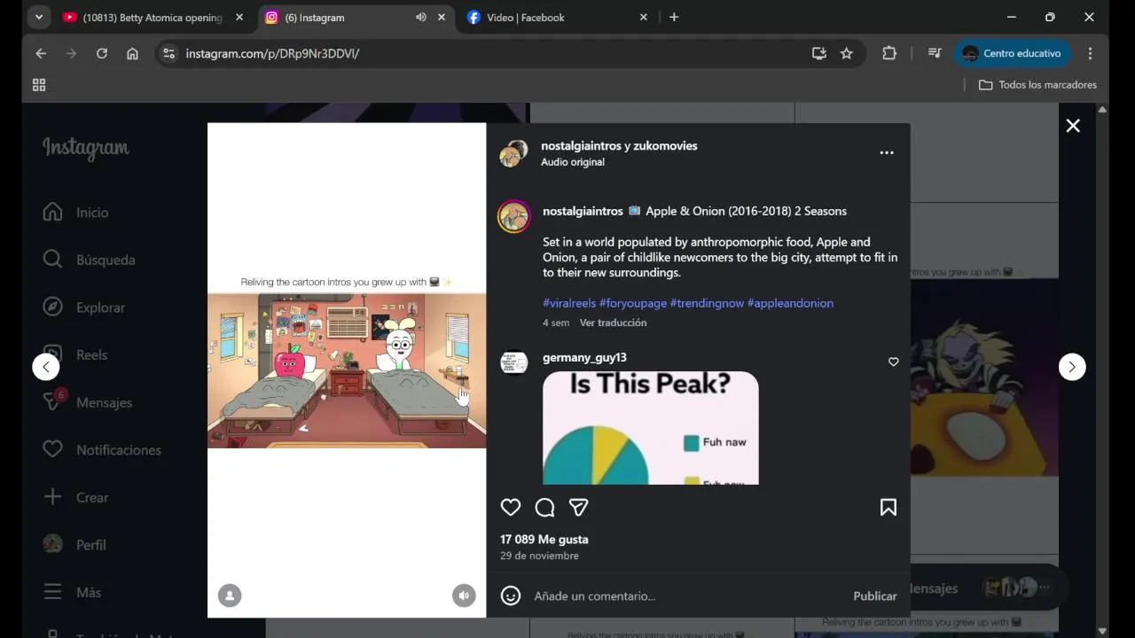The width and height of the screenshot is (1135, 638).
Task: Open Centro educativo profile button
Action: 1012,53
